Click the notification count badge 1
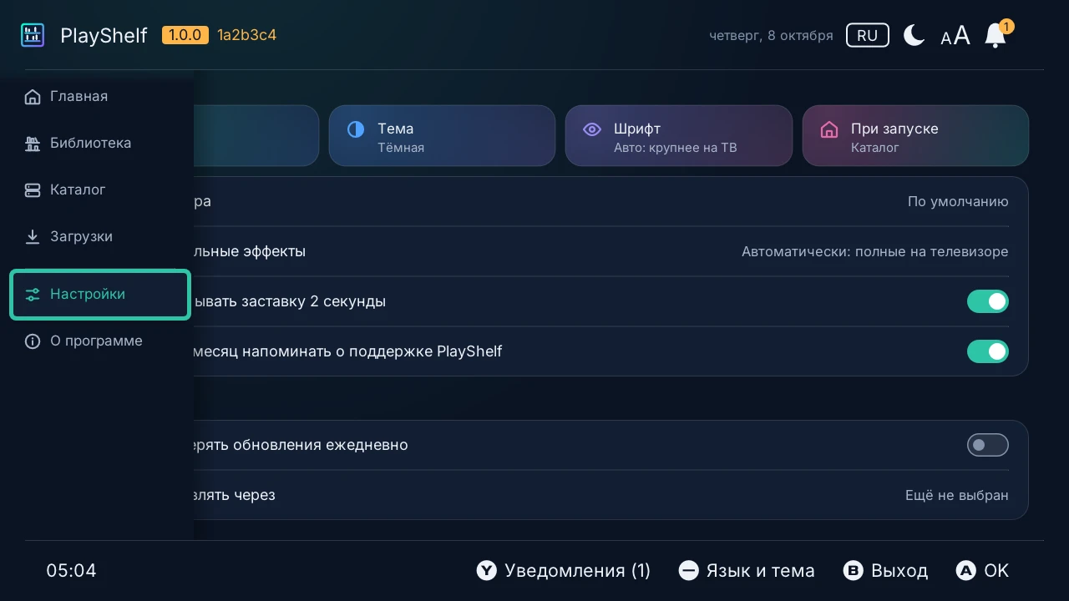1069x601 pixels. click(1006, 27)
